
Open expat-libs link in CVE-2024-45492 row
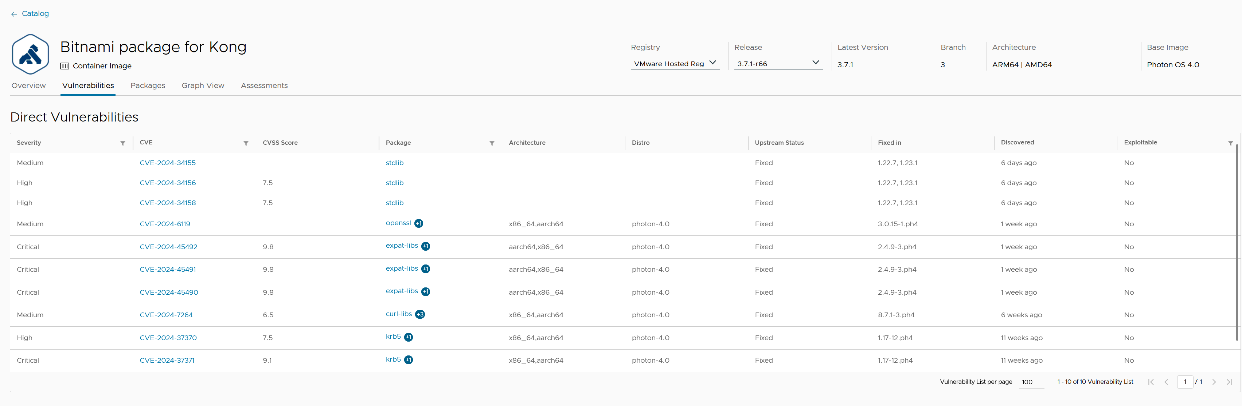[x=402, y=246]
